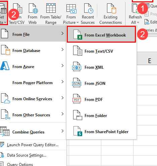Open Data Source Settings

pos(33,155)
